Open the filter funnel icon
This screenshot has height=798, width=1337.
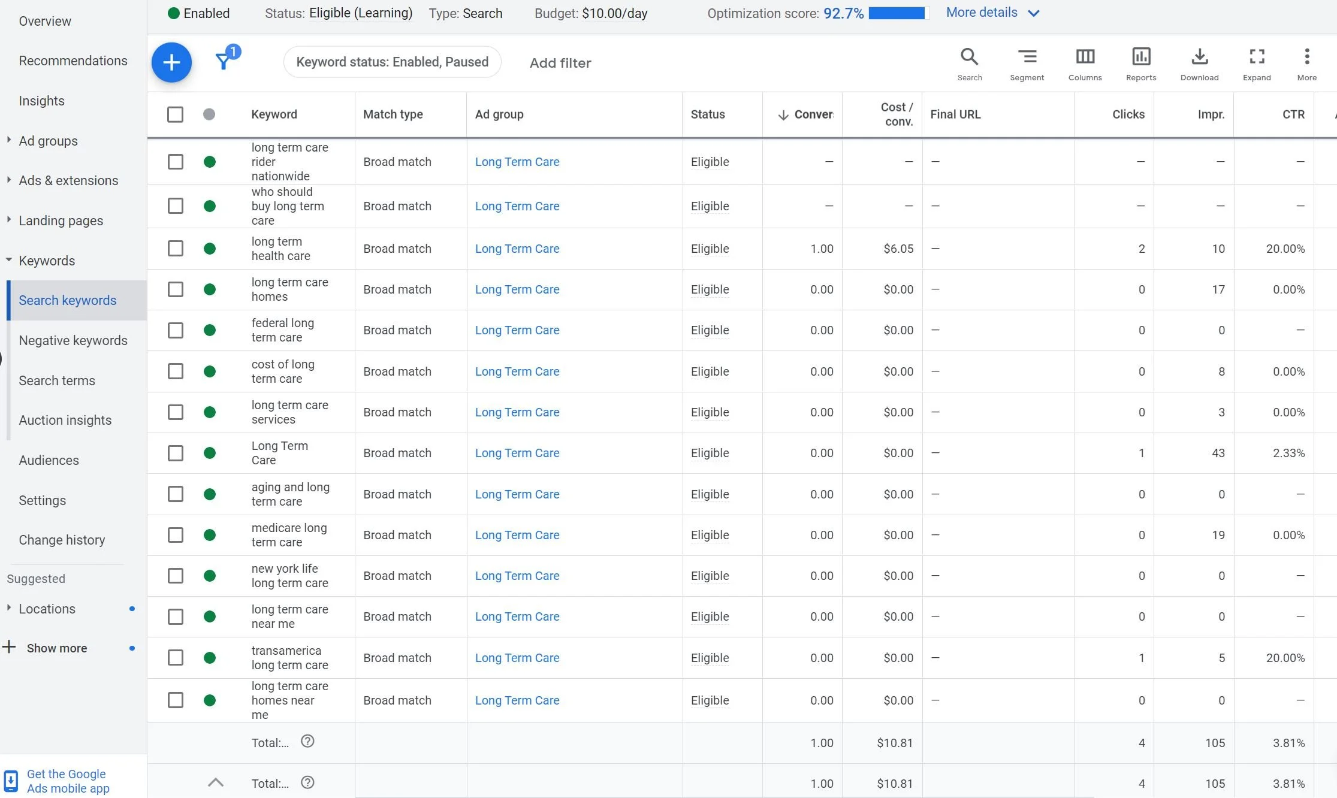[224, 61]
